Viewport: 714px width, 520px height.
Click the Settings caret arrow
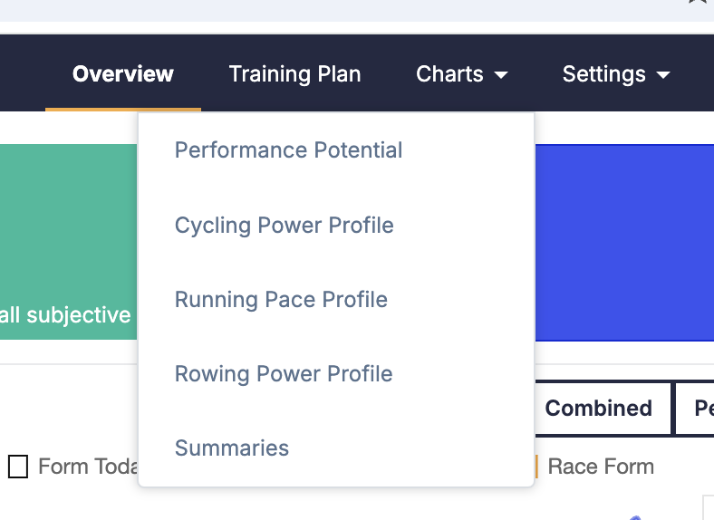(x=663, y=74)
